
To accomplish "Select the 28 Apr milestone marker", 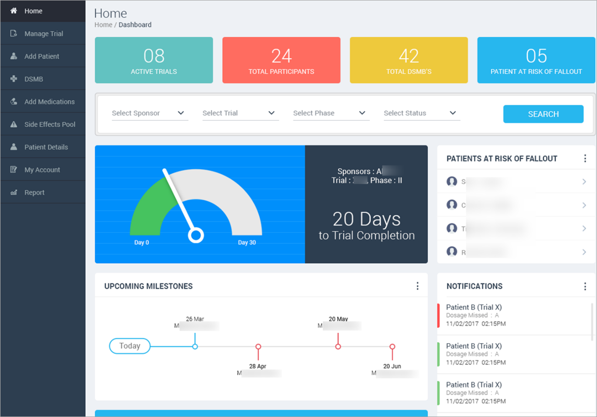I will 258,346.
